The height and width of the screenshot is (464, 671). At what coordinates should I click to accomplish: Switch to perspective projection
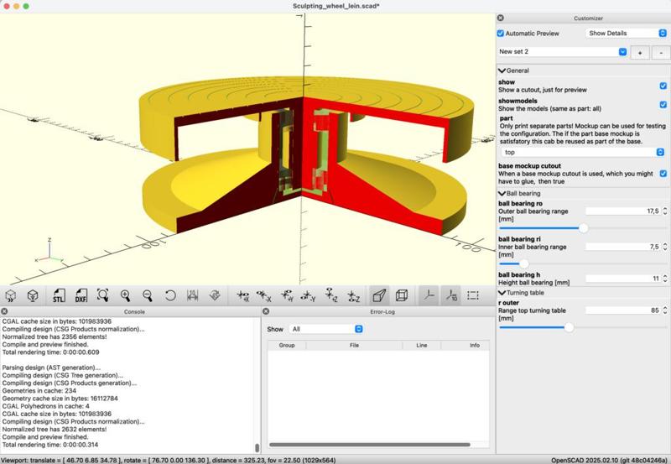click(x=379, y=295)
